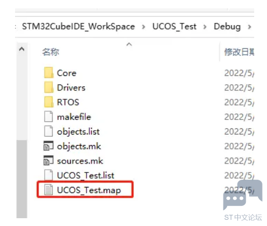Go to STM32CubeIDE_WorkSpace in the address bar
Screen dimensions: 267x226
point(79,27)
